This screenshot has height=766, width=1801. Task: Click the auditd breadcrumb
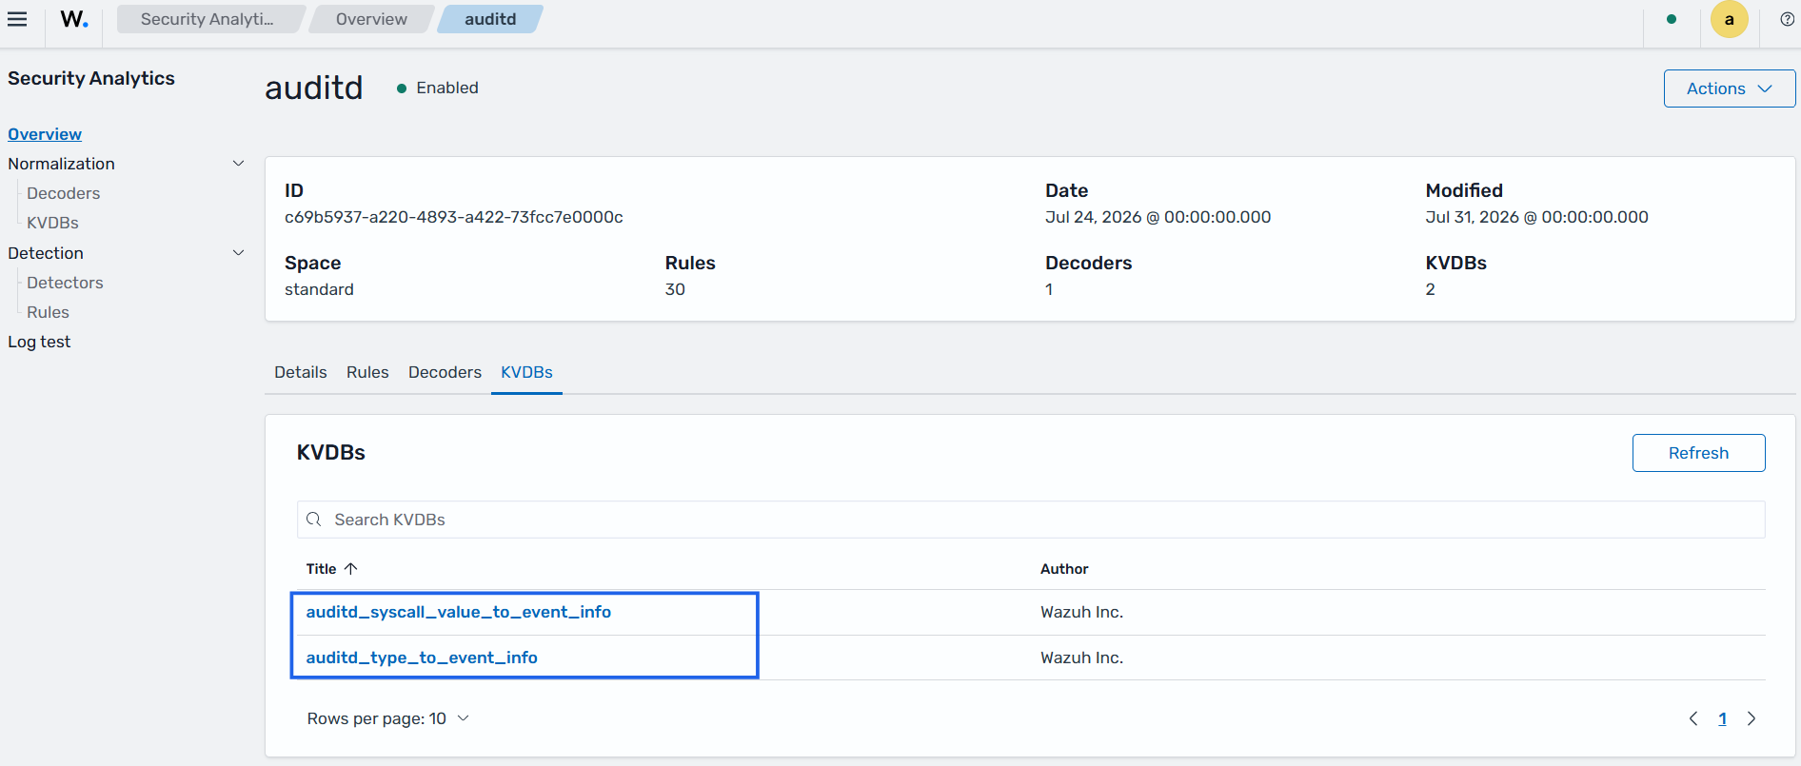click(490, 19)
